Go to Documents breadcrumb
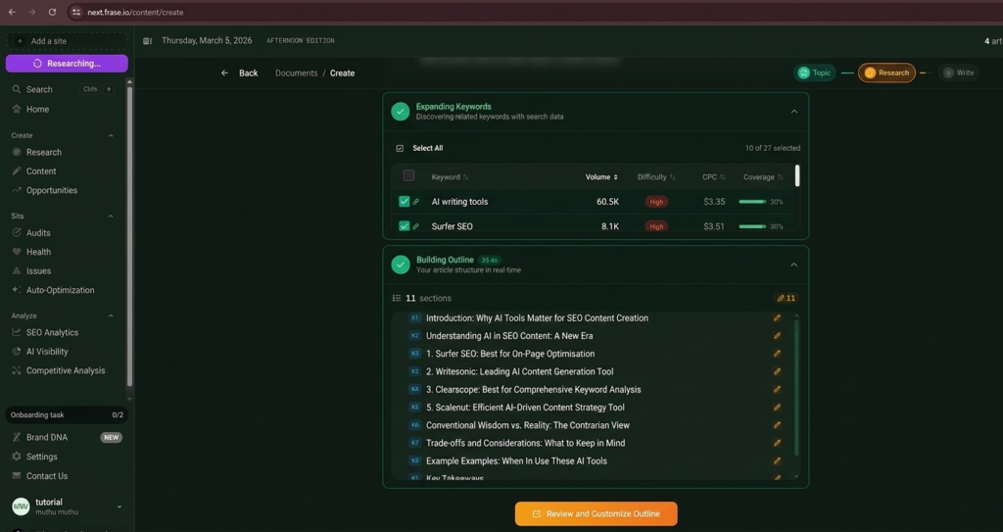The height and width of the screenshot is (532, 1003). 296,73
